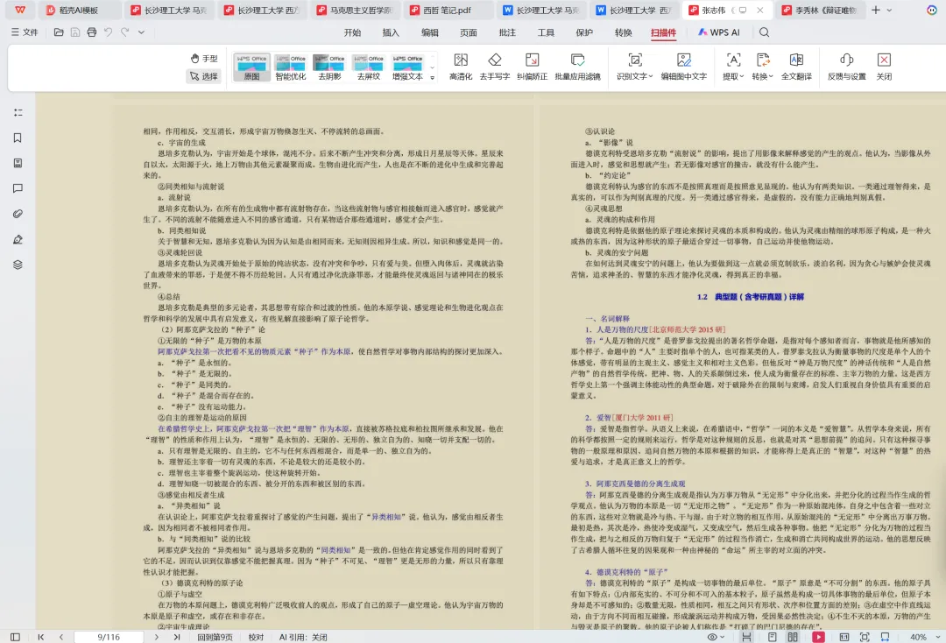Switch to the 保护 ribbon tab
This screenshot has height=643, width=946.
tap(584, 32)
